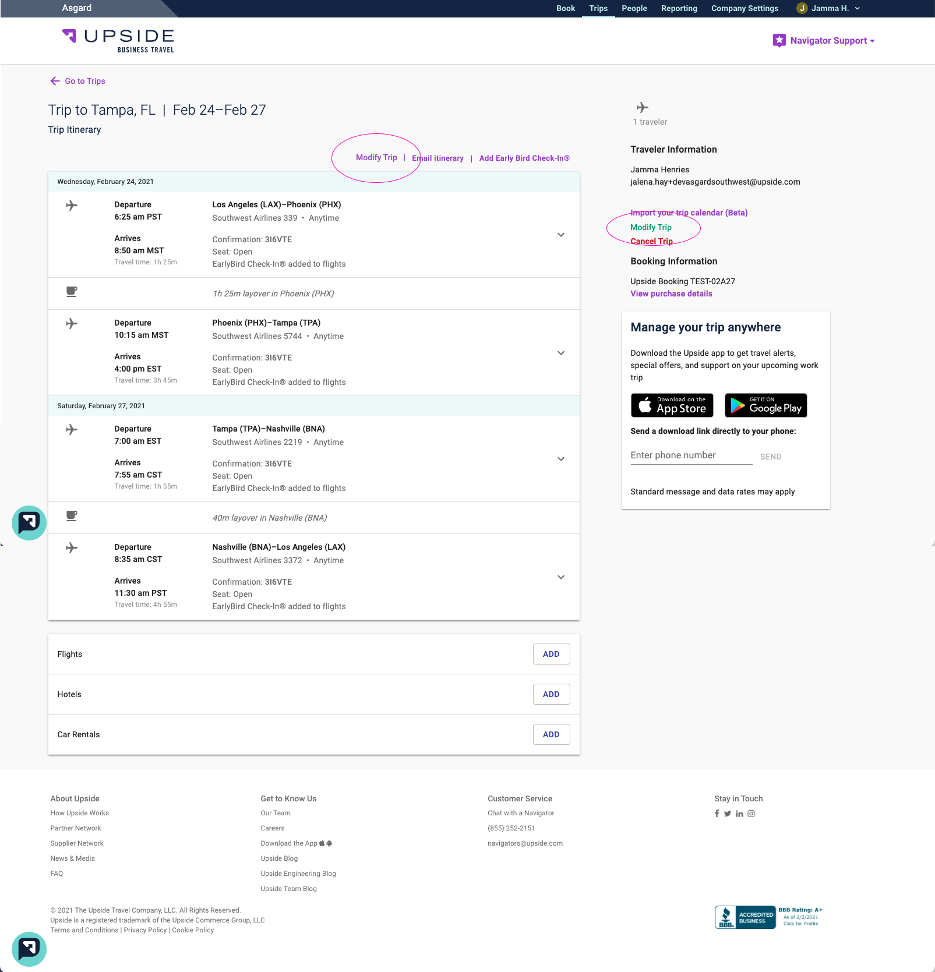Screen dimensions: 935x972
Task: Open the FAQ footer link
Action: coord(57,874)
